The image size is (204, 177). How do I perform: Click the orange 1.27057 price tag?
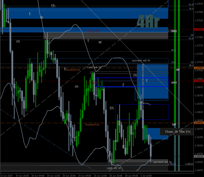click(x=199, y=68)
